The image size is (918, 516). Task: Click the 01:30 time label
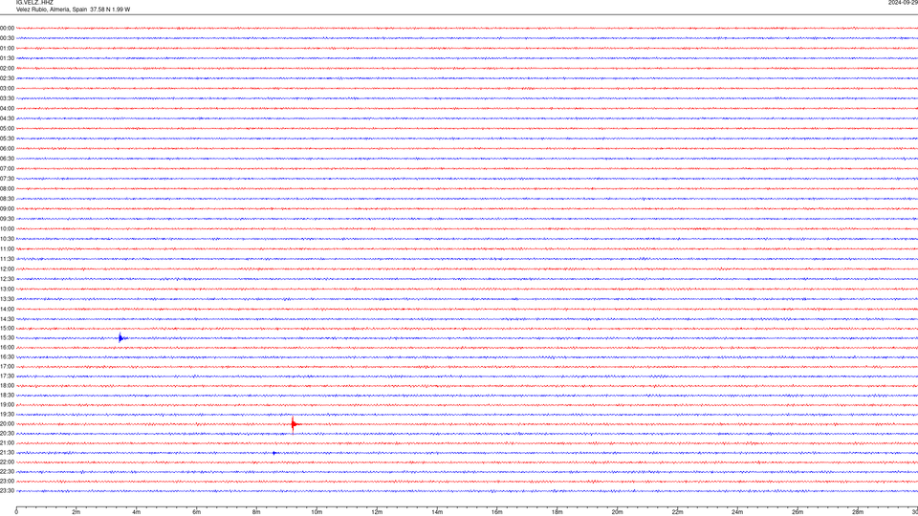pos(7,58)
